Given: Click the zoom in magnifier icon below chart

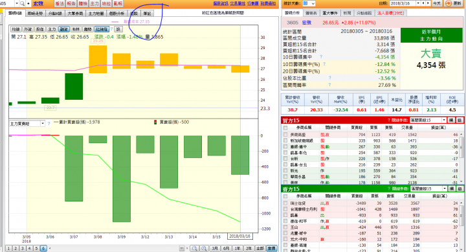Looking at the screenshot, I should click(x=204, y=248).
